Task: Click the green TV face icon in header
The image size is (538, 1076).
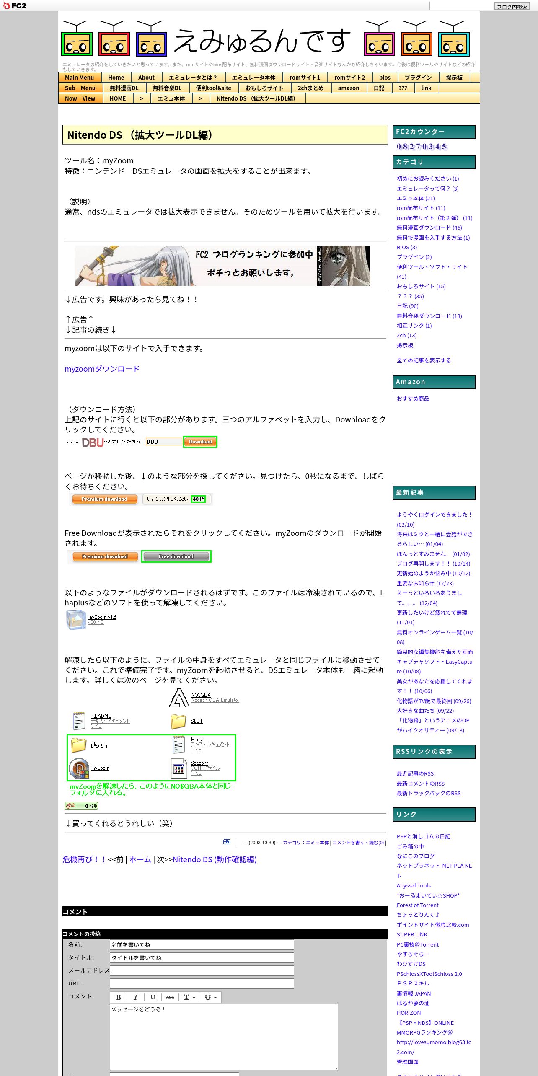Action: point(77,38)
